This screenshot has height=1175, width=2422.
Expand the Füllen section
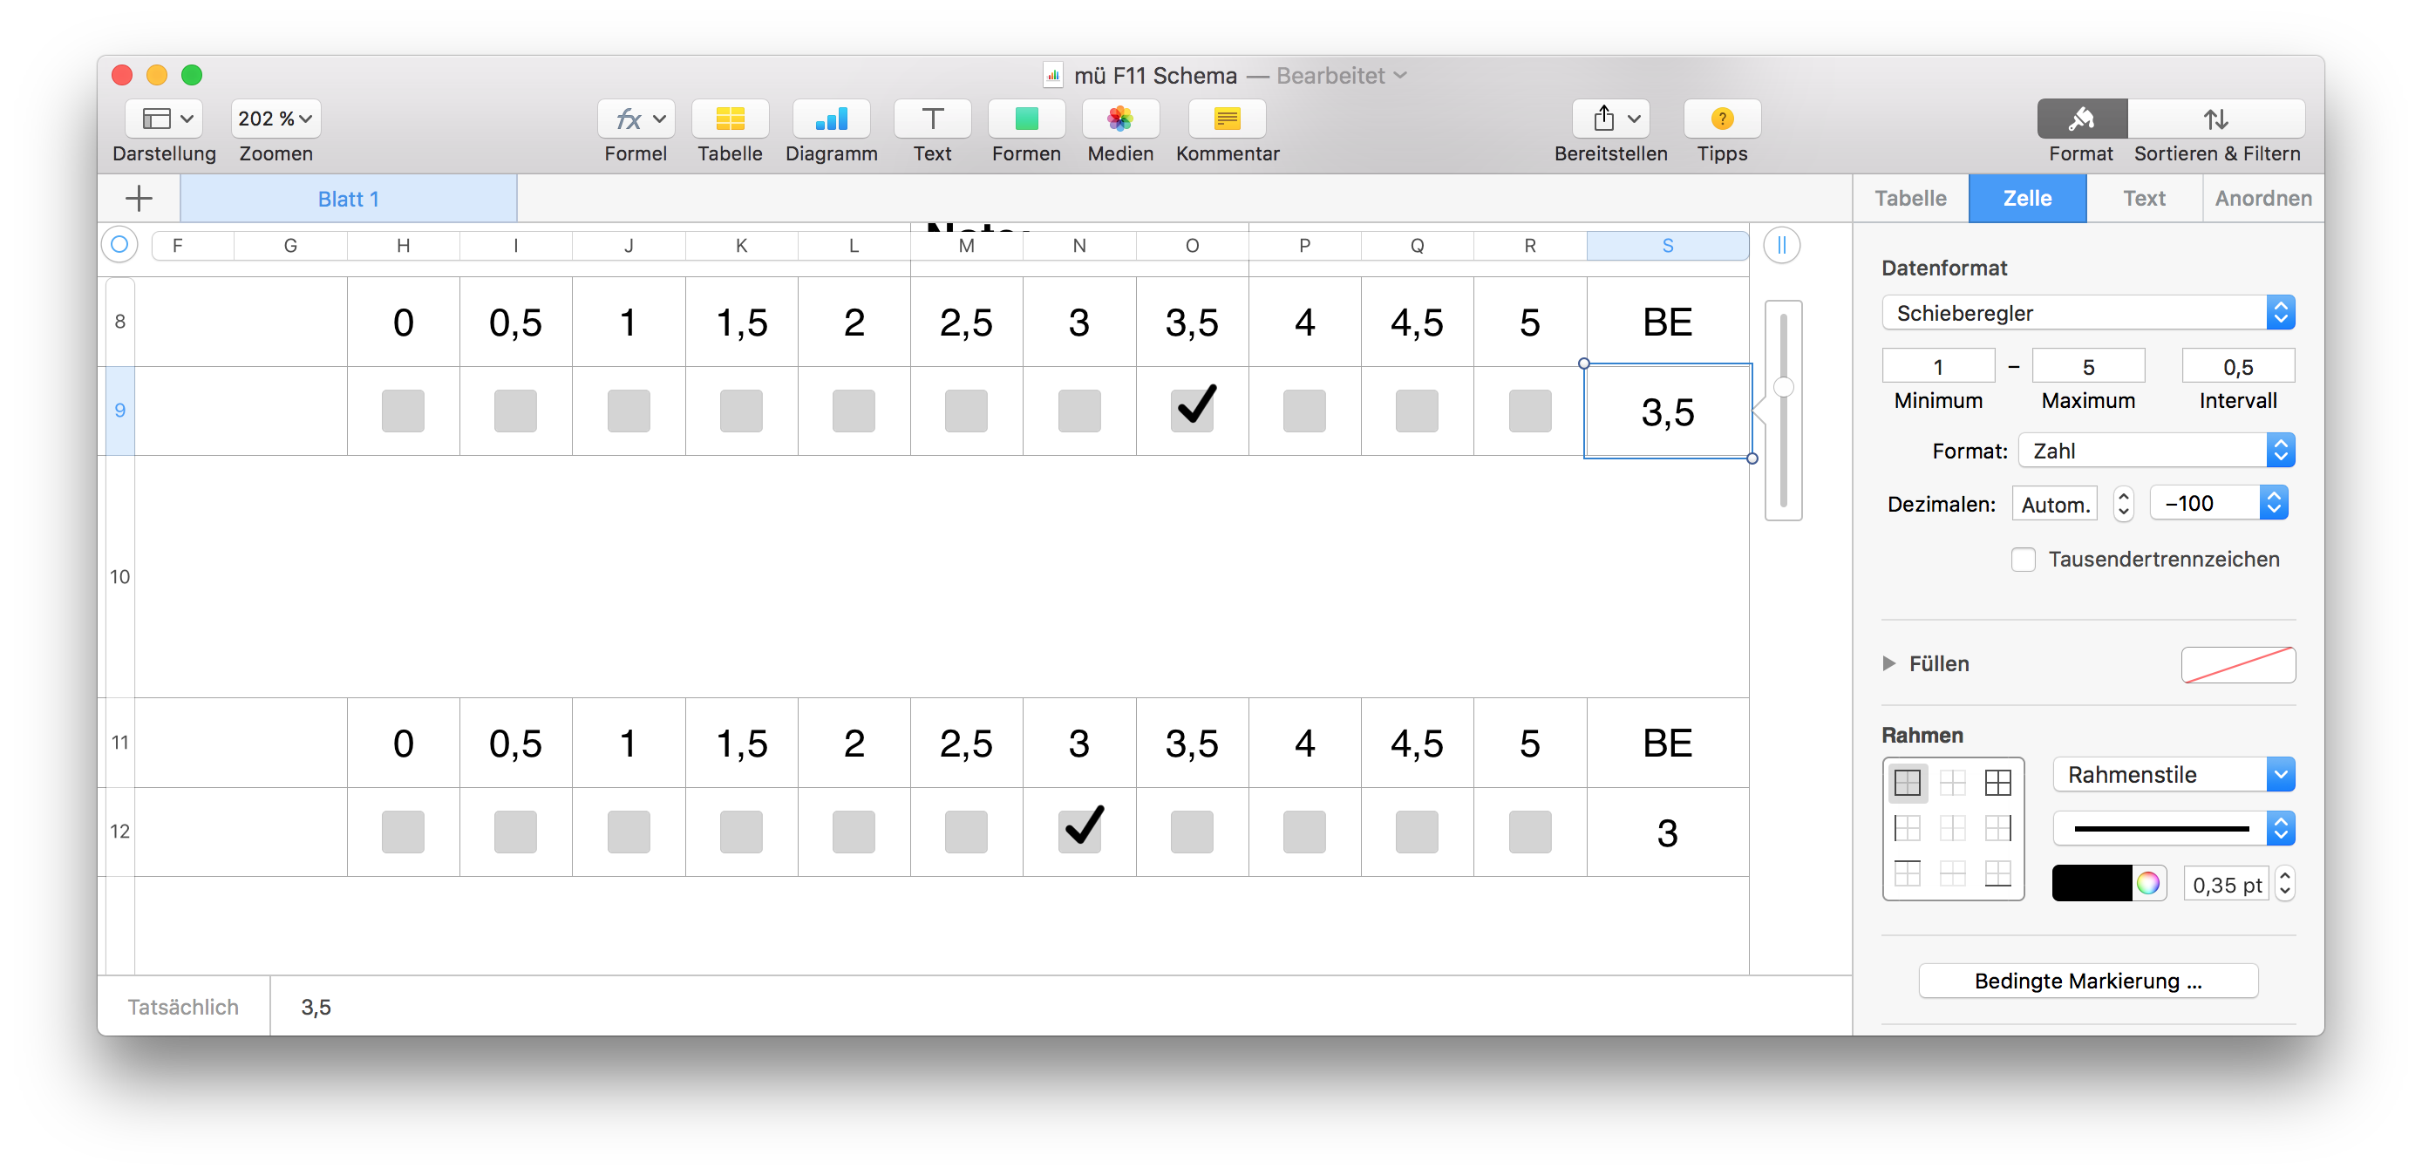click(x=1889, y=663)
